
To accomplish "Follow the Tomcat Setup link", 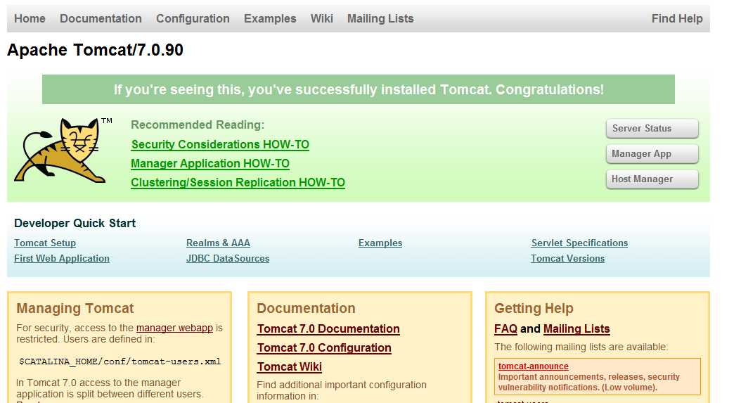I will click(x=45, y=243).
